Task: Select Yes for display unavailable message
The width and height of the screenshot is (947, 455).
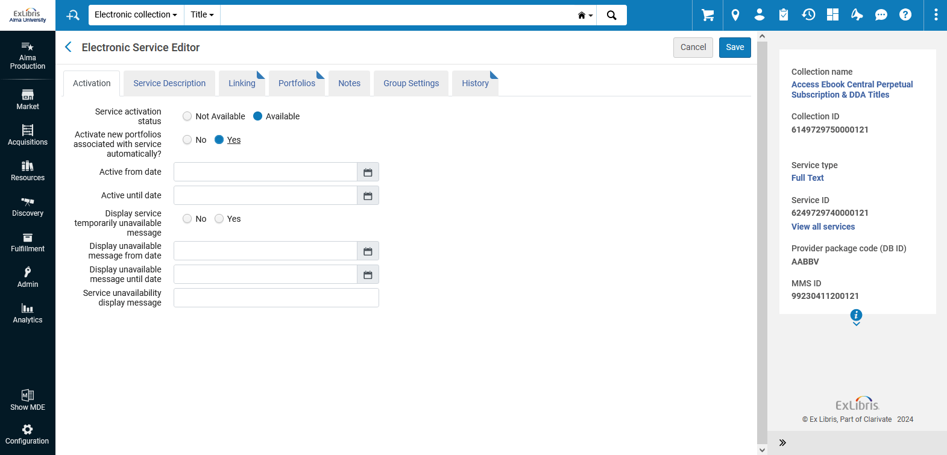Action: click(x=219, y=219)
